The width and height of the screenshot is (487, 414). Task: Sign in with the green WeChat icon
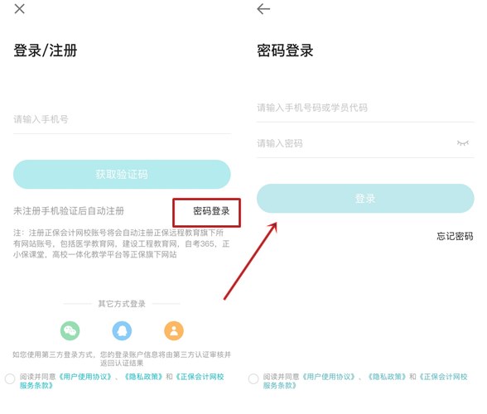tap(70, 330)
